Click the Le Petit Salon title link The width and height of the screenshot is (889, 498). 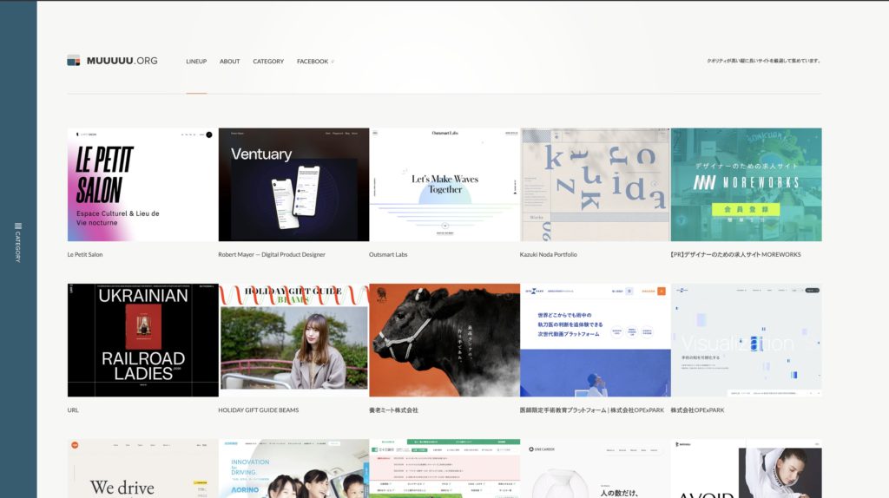[x=85, y=254]
